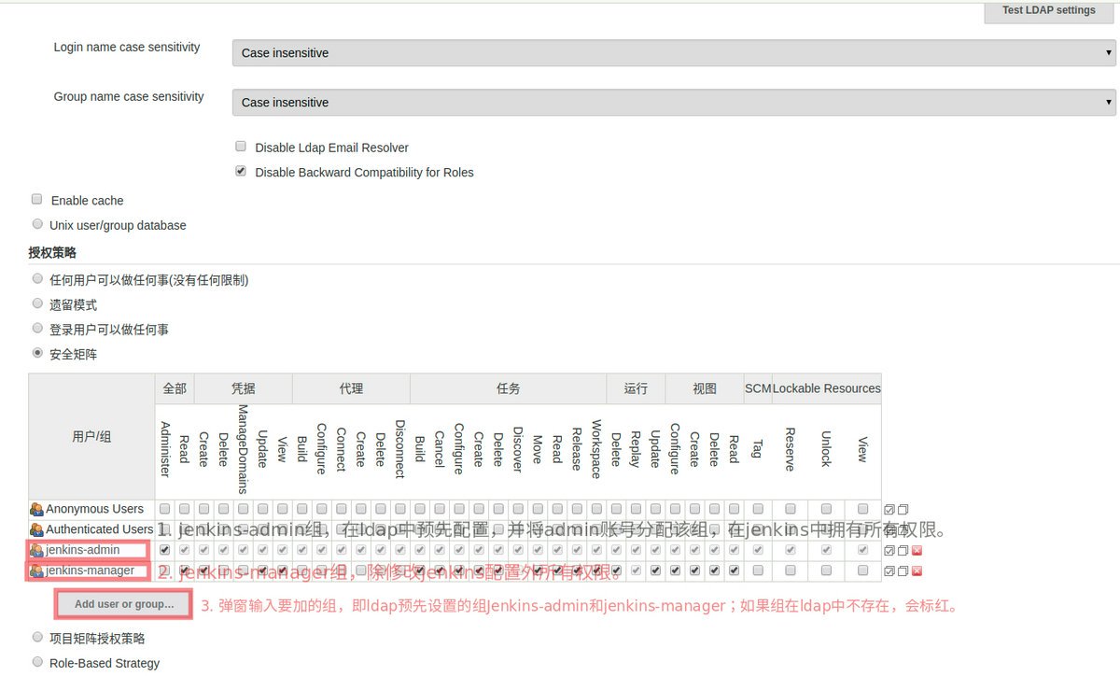Open Login name case sensitivity dropdown
The height and width of the screenshot is (676, 1120).
click(x=674, y=53)
